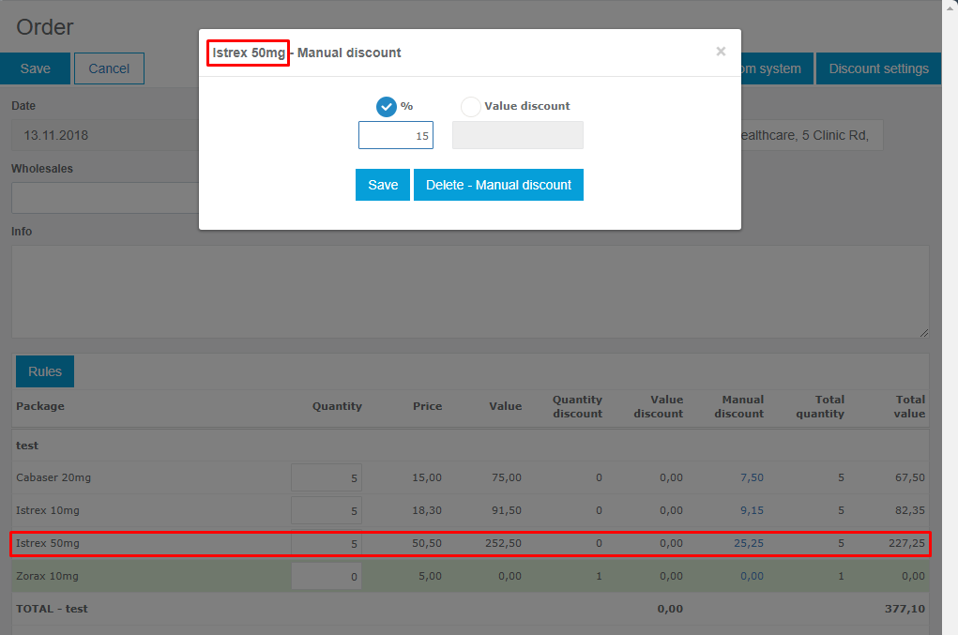This screenshot has height=635, width=958.
Task: Click the disabled value discount field
Action: (x=517, y=135)
